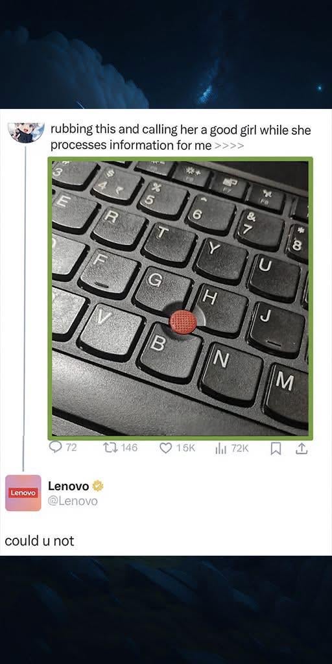Open the ThinkPad keyboard photo
Screen dimensions: 332x664
tap(180, 298)
